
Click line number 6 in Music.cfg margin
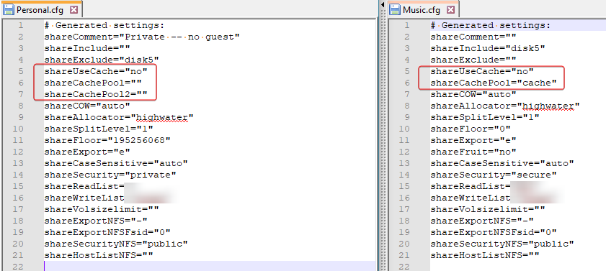click(406, 83)
